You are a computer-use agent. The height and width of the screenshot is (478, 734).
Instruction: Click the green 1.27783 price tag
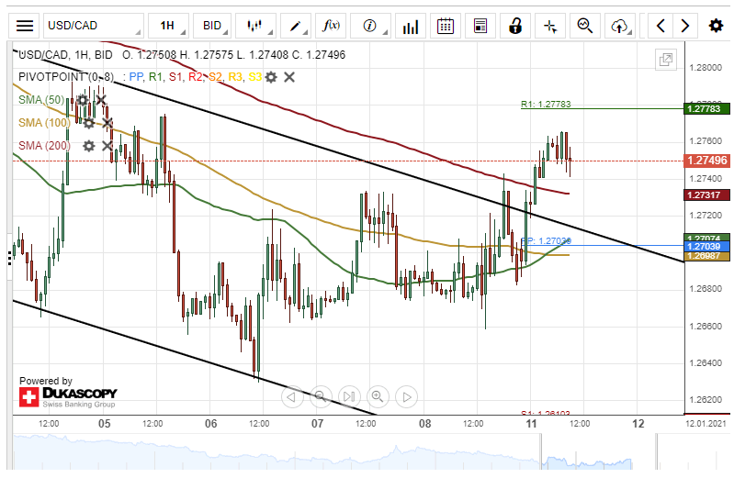point(706,109)
